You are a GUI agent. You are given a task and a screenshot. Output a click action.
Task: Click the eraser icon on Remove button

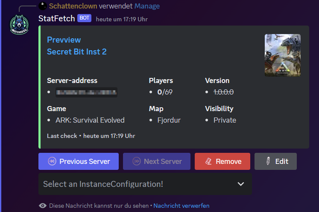click(208, 161)
